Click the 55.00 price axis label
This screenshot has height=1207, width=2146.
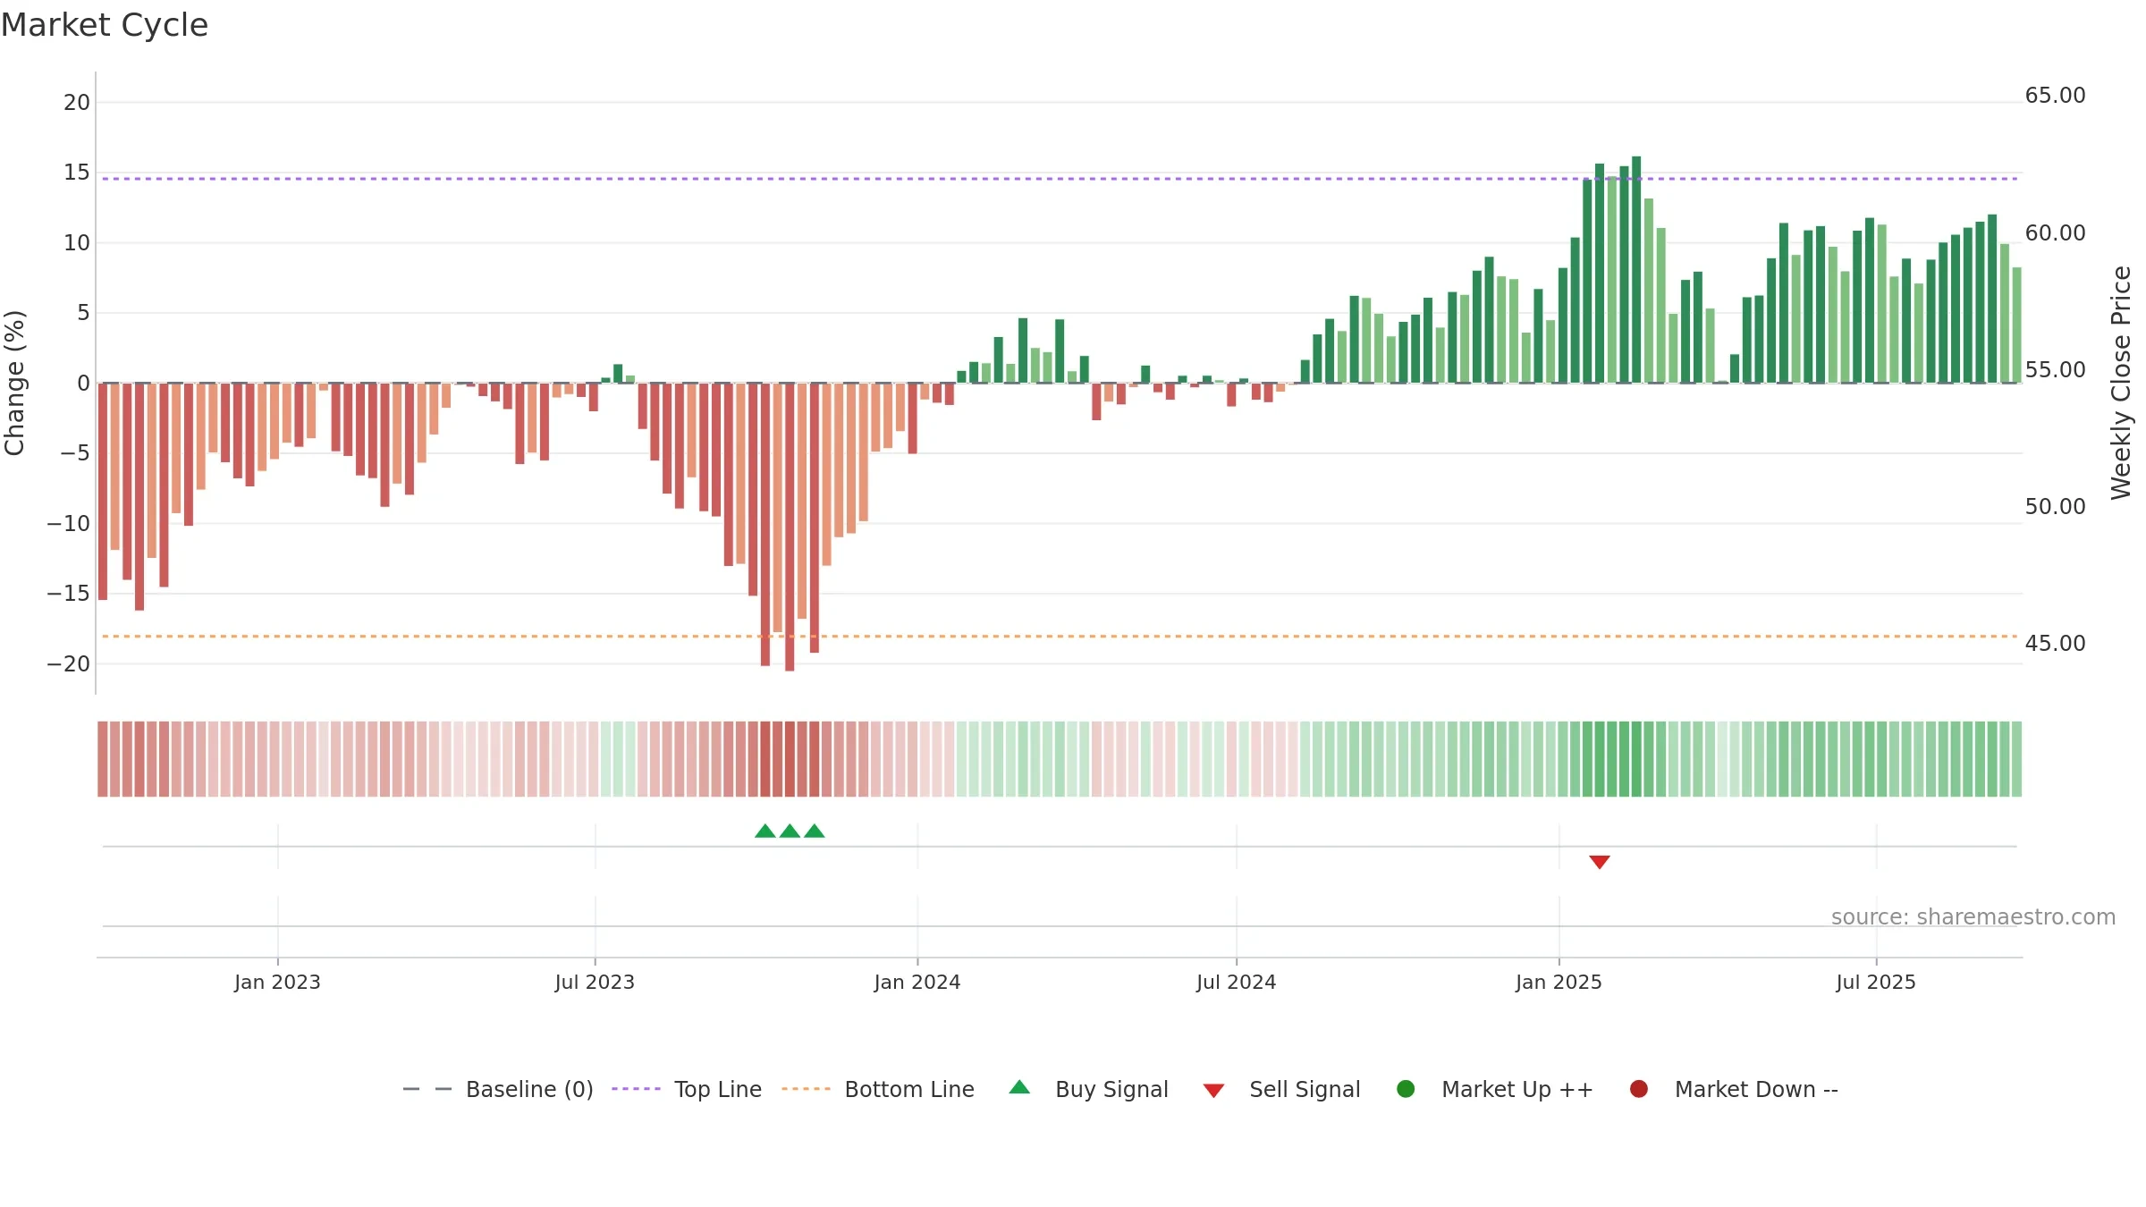click(x=2055, y=369)
